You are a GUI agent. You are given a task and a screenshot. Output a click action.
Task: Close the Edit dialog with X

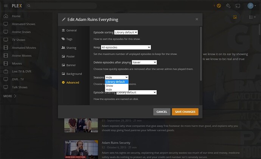coord(197,19)
